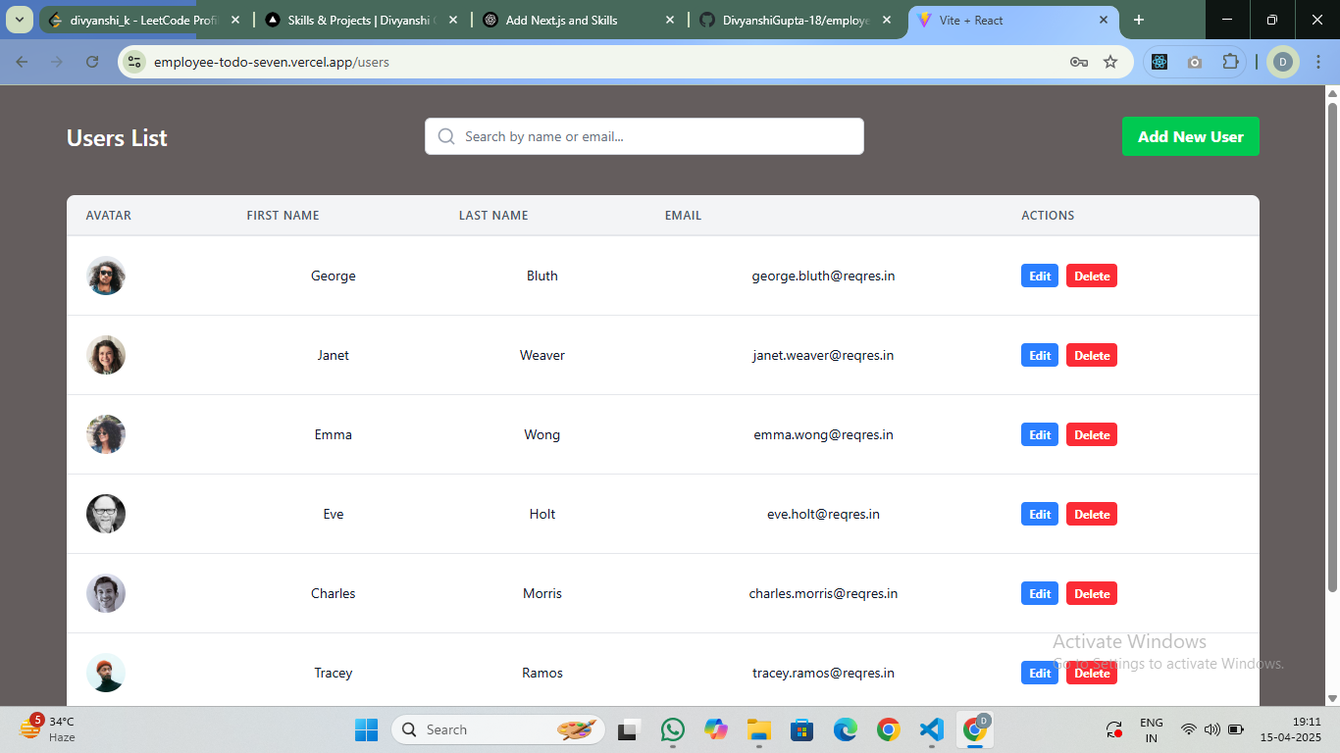The image size is (1340, 753).
Task: Click the email eve.holt@reqres.in
Action: [823, 514]
